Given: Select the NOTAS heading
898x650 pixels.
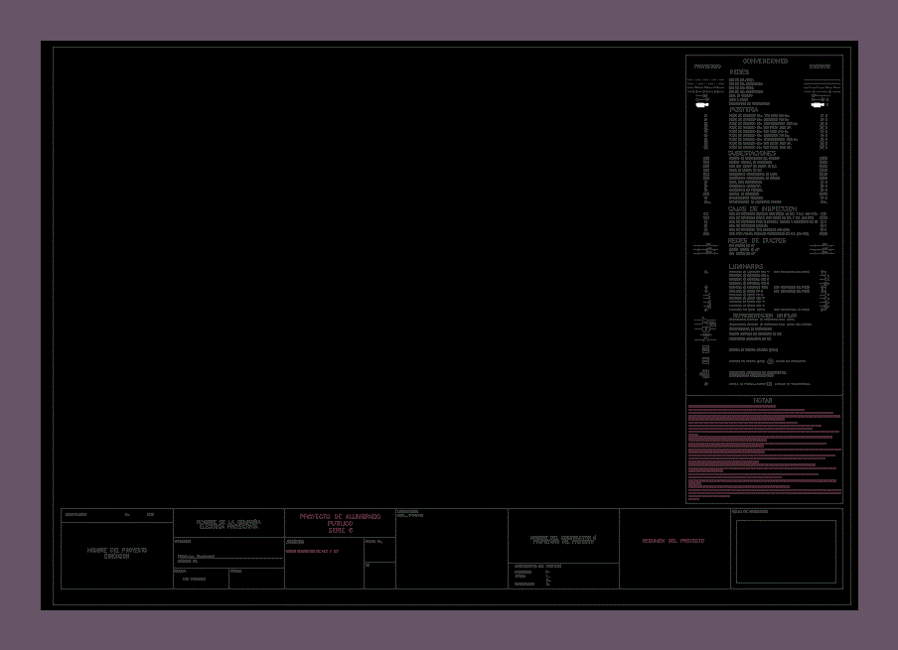Looking at the screenshot, I should coord(763,401).
